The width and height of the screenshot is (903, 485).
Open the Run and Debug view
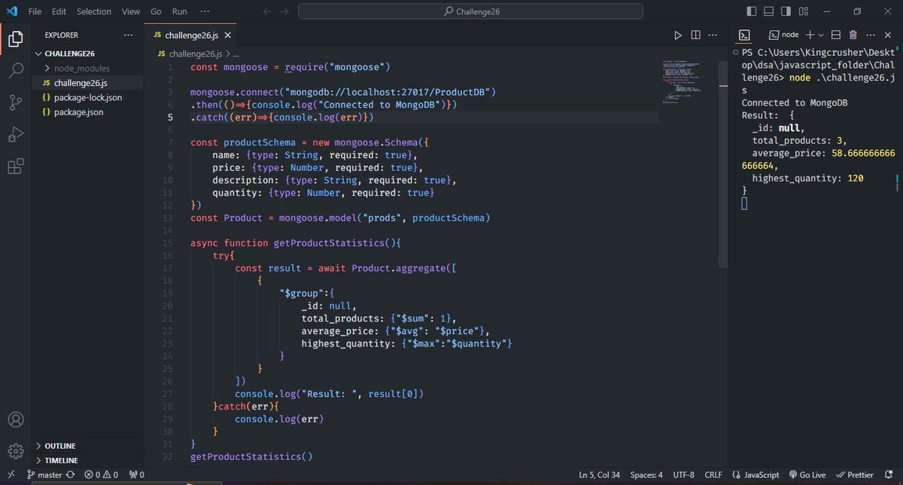15,135
